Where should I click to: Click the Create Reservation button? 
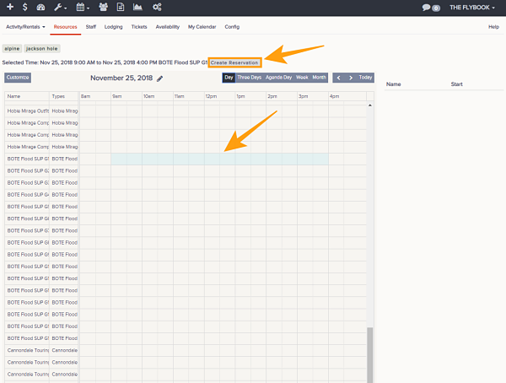point(234,62)
